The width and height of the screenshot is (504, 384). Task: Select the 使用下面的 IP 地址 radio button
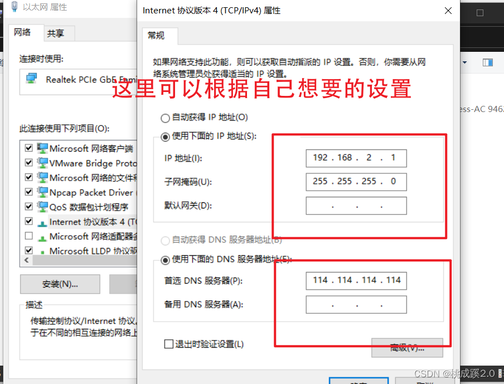[165, 137]
